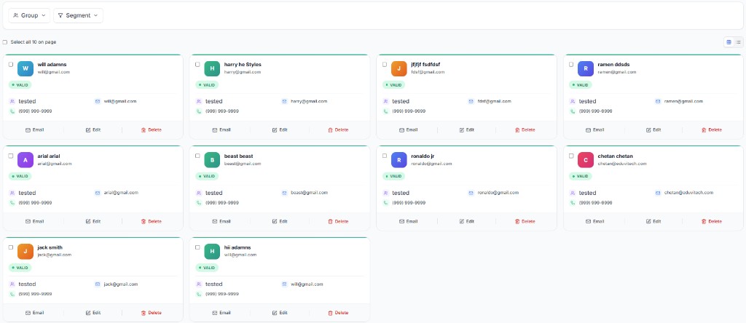Click the J avatar of jfjfjf fsdfdsf
The height and width of the screenshot is (323, 746).
click(399, 68)
